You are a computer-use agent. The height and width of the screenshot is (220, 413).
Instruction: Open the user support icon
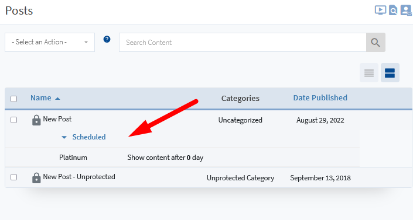(x=406, y=11)
